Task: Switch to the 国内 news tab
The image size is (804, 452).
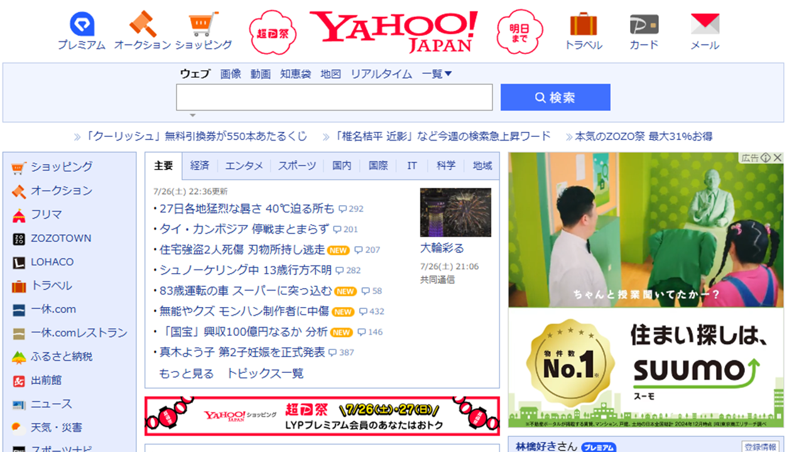Action: [x=342, y=166]
